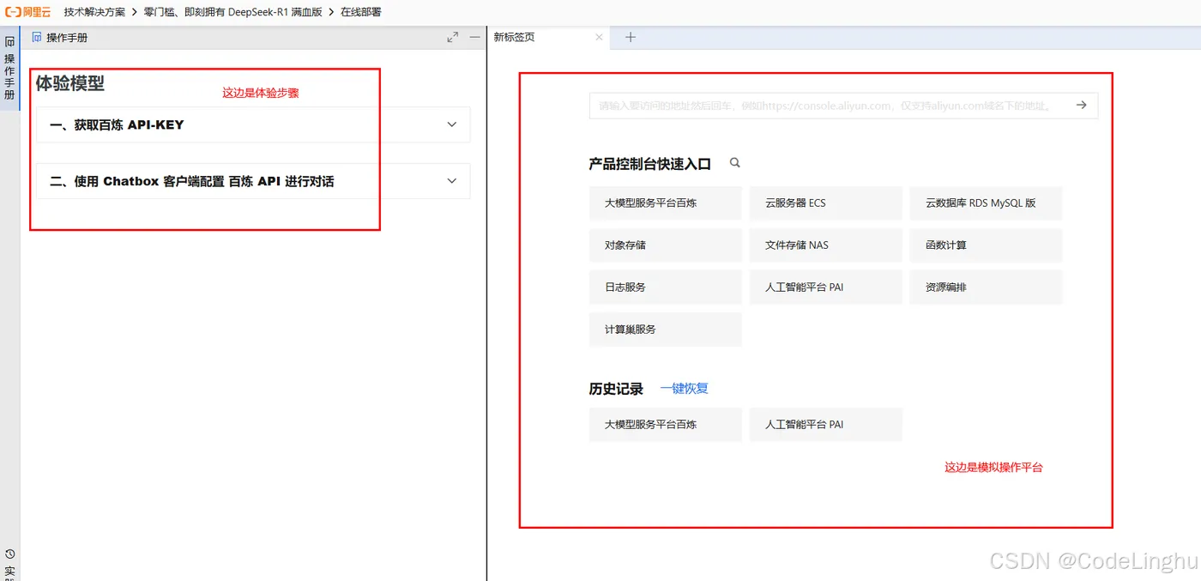Open 对象存储 console
Screen dimensions: 1201x581
point(666,245)
